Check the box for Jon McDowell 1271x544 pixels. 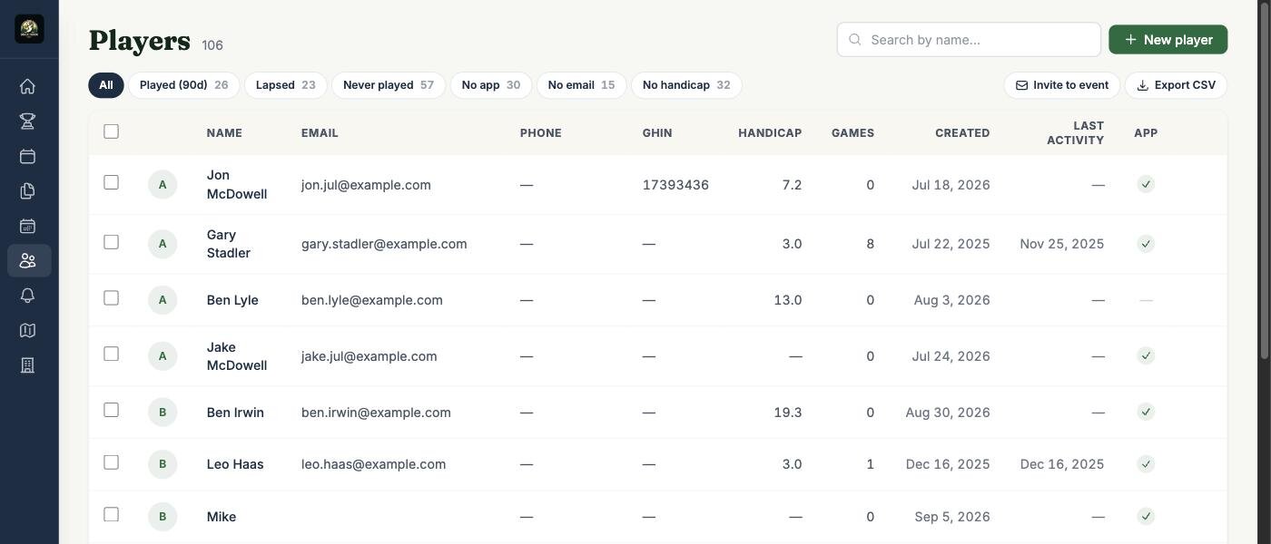tap(111, 182)
